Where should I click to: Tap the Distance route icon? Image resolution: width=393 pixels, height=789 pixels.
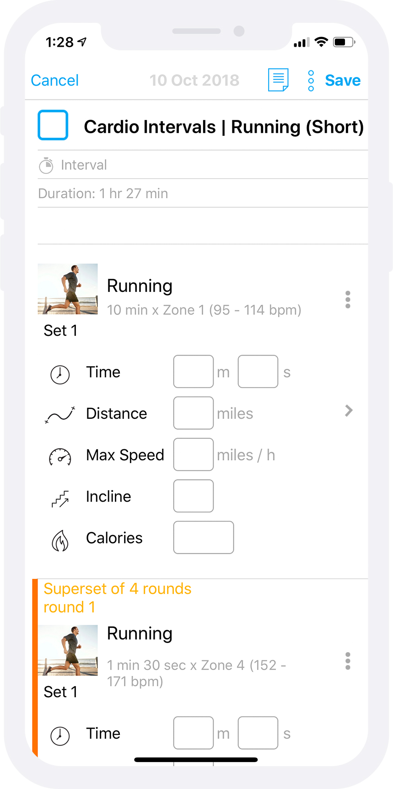(60, 415)
